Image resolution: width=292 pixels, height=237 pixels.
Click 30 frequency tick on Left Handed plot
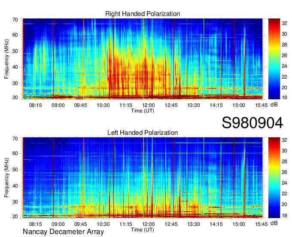(x=15, y=202)
